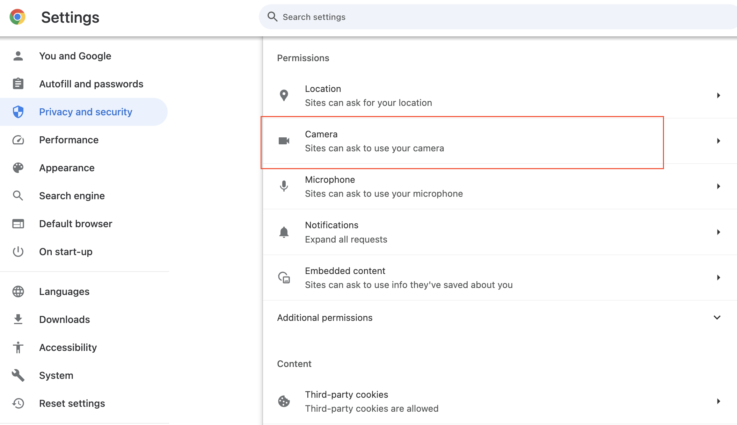The height and width of the screenshot is (425, 737).
Task: Open Search engine settings
Action: pyautogui.click(x=84, y=196)
